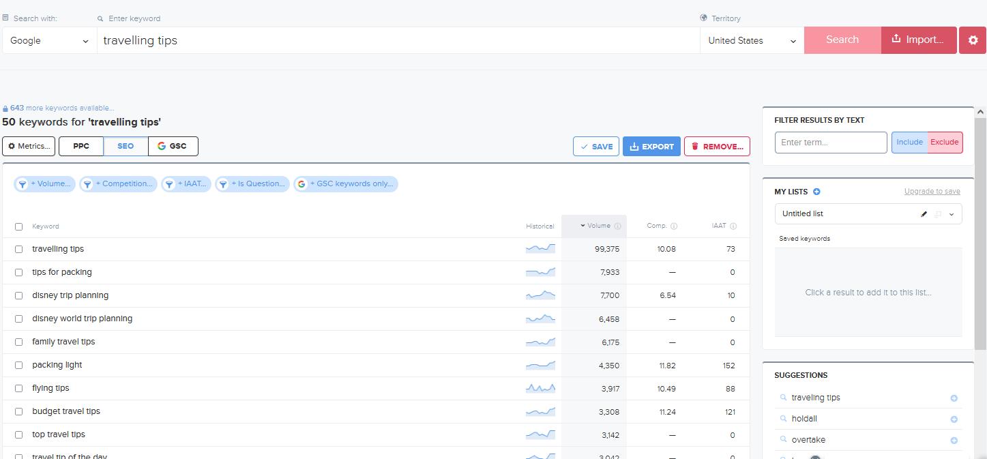Click the plus icon beside My Lists
Image resolution: width=987 pixels, height=459 pixels.
click(x=816, y=192)
